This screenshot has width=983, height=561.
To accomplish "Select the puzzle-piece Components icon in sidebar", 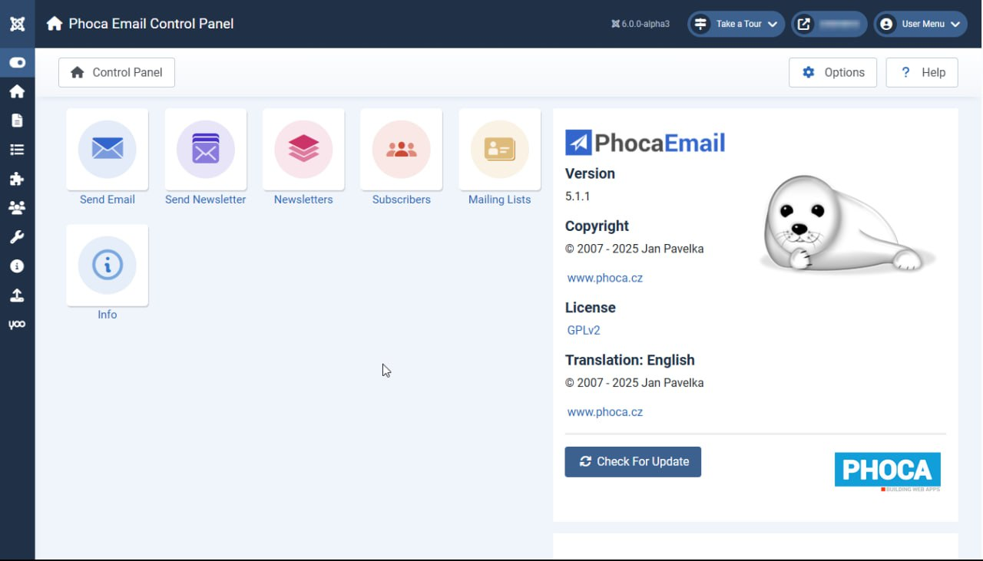I will tap(17, 178).
